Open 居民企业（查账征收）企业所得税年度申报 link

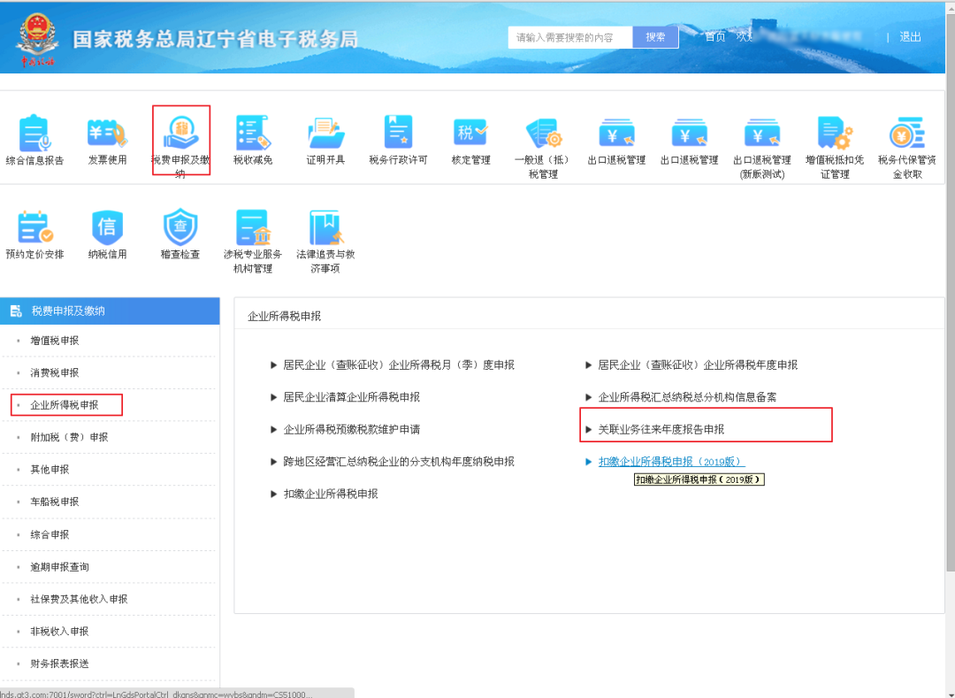pos(698,364)
